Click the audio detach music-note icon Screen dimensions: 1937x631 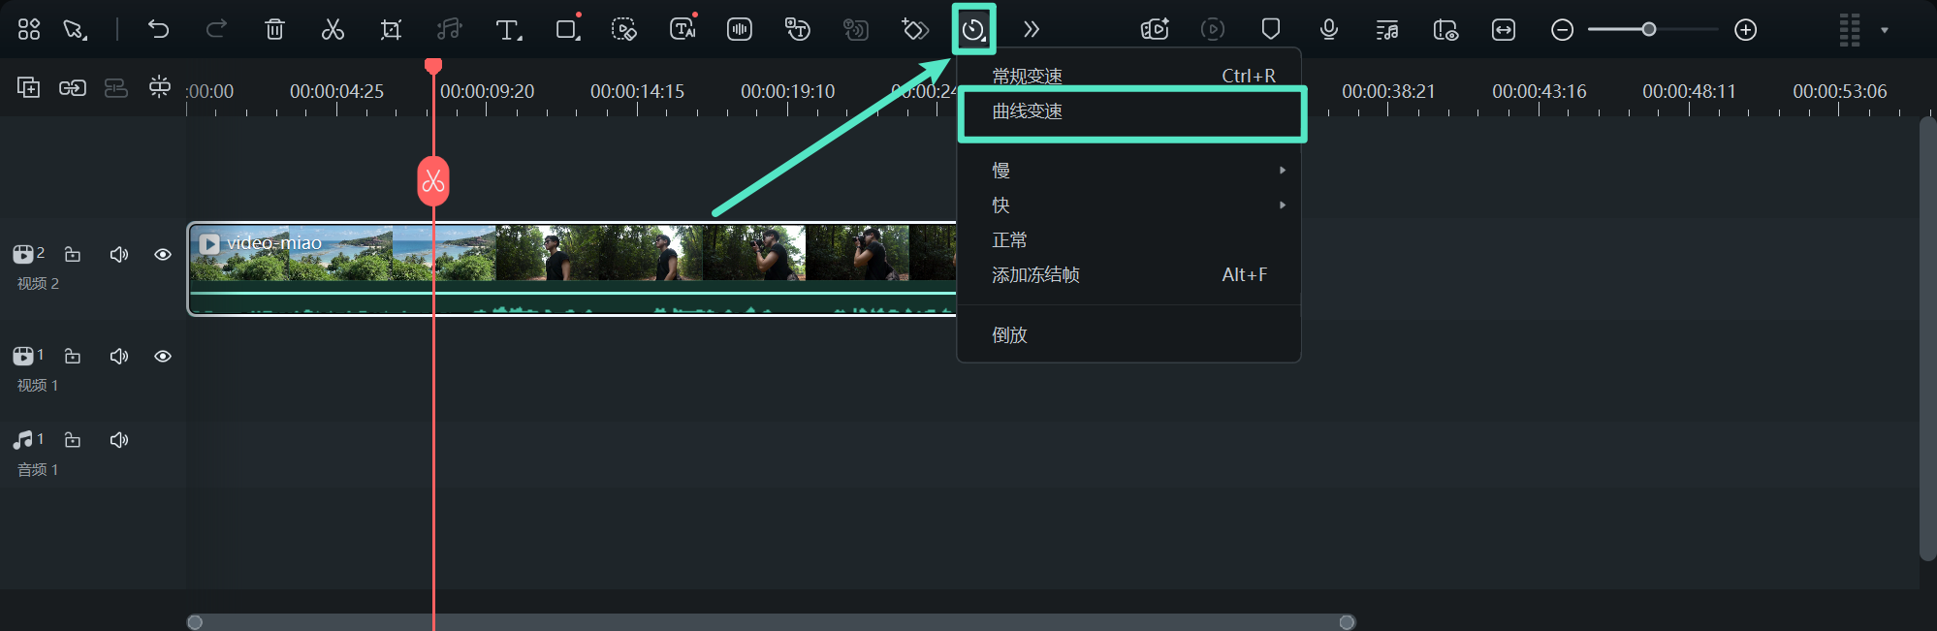449,30
